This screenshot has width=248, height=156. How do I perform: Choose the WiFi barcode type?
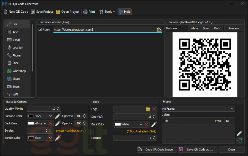coord(15,94)
